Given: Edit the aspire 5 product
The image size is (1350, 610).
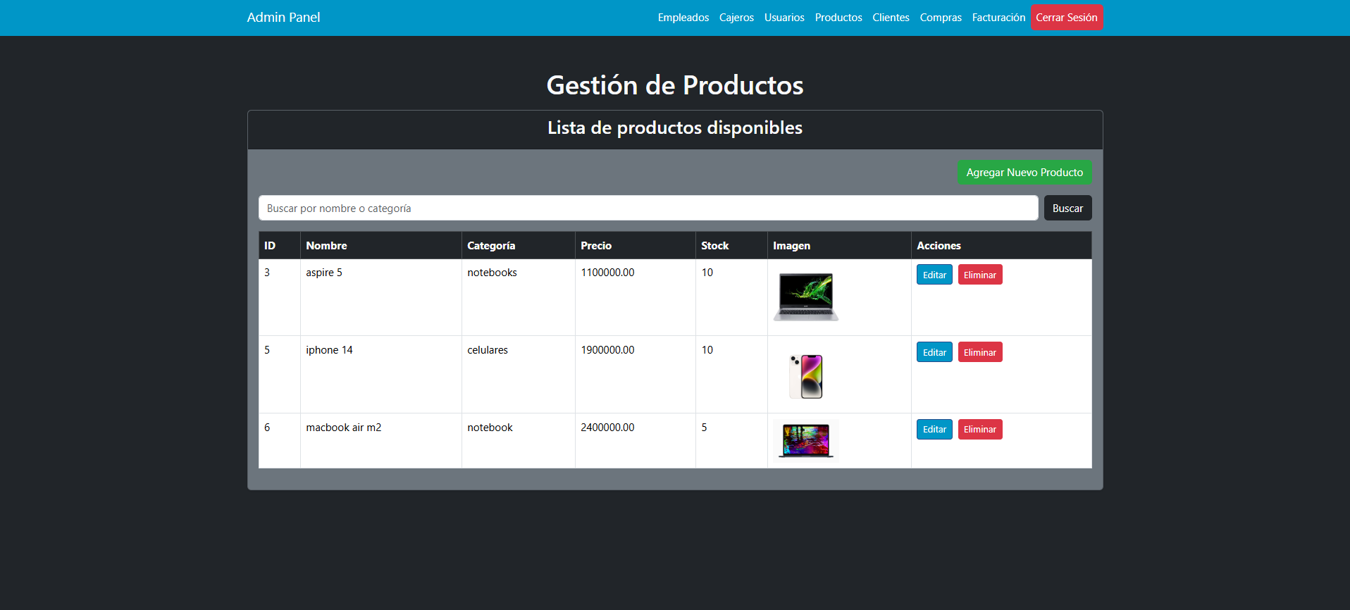Looking at the screenshot, I should click(934, 275).
